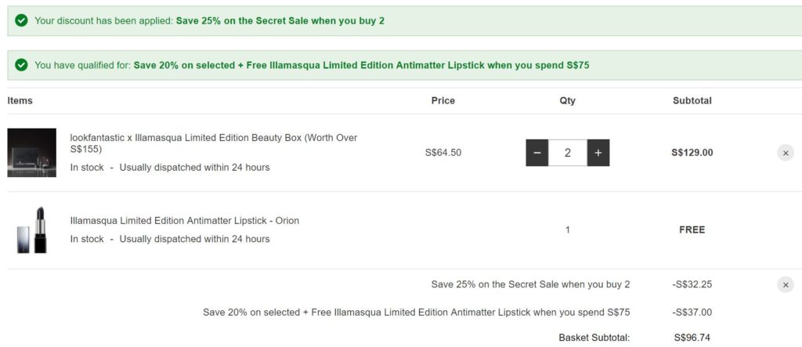This screenshot has height=347, width=802.
Task: Click the S$64.50 unit price
Action: pos(443,153)
